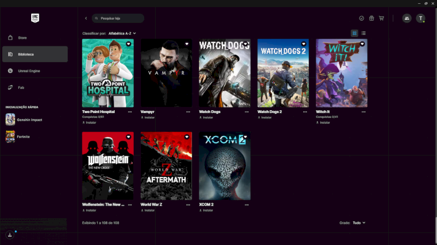
Task: Toggle favorite heart on World War Z
Action: click(187, 137)
